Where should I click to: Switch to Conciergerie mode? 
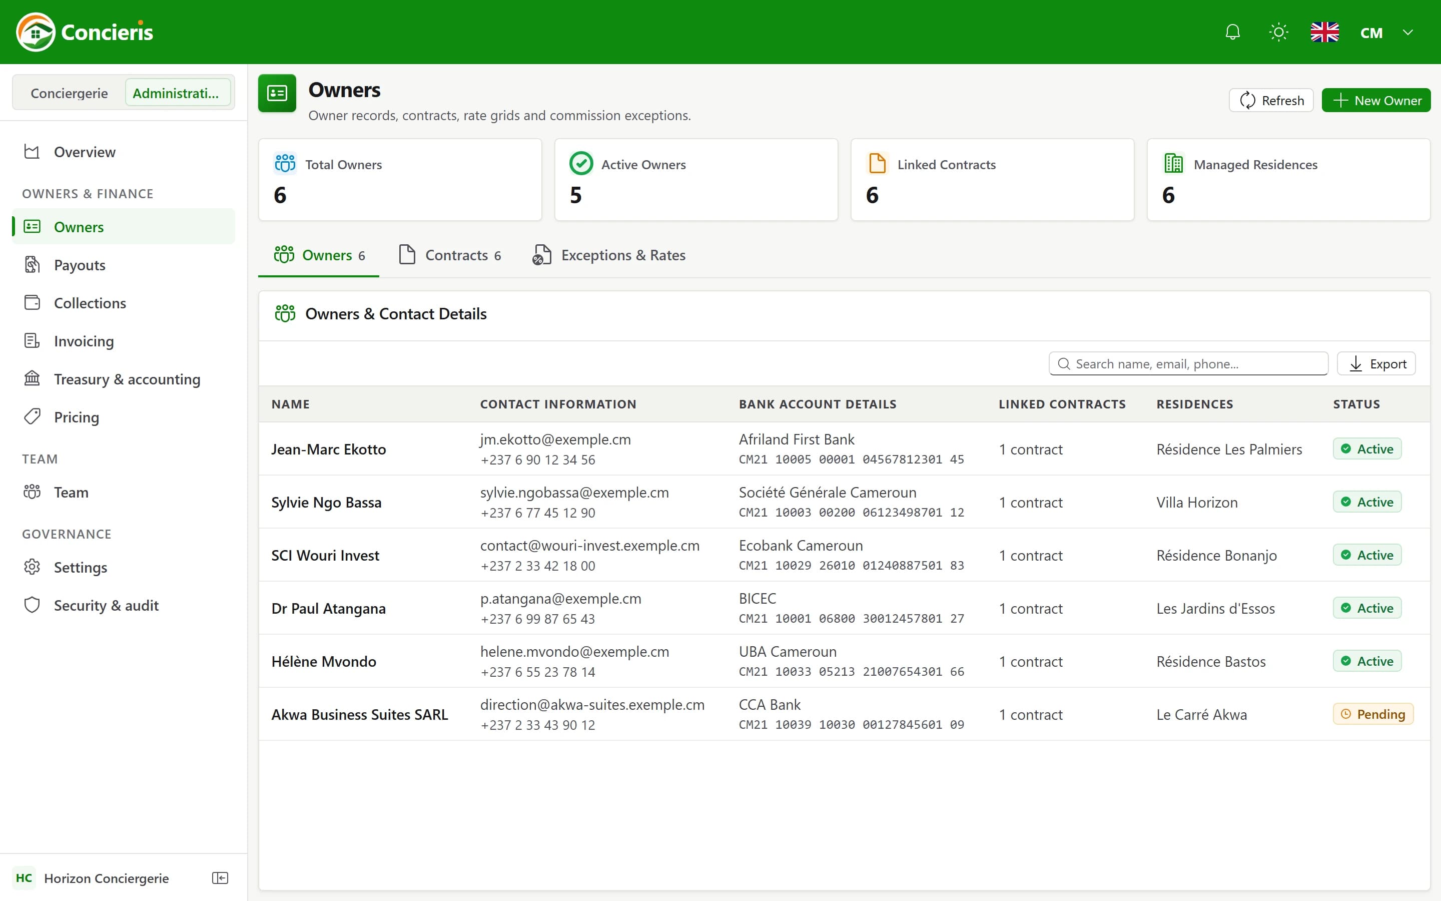coord(69,93)
